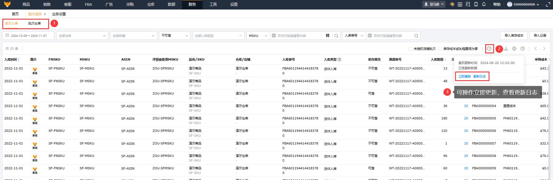The height and width of the screenshot is (180, 553).
Task: Click the 导入库存成本 button
Action: [514, 35]
